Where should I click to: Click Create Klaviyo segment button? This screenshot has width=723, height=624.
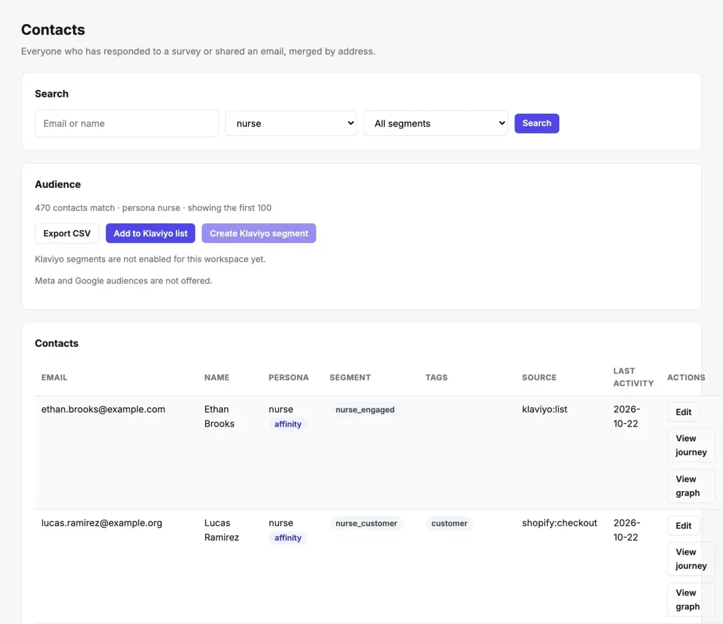click(259, 234)
